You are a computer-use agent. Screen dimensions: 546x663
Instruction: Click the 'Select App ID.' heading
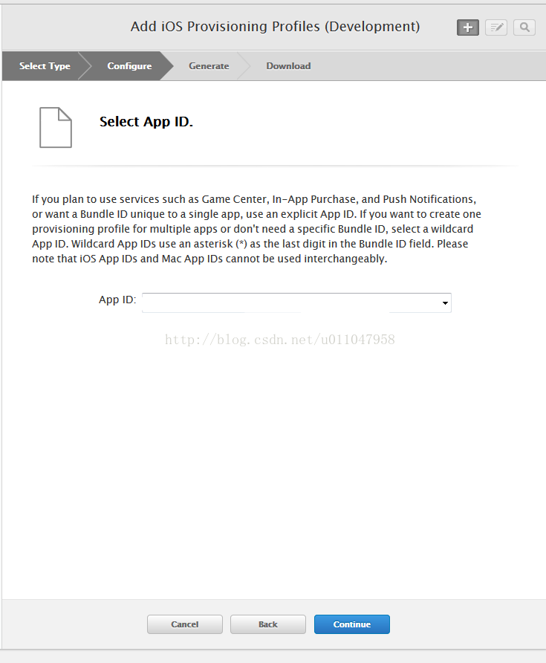tap(146, 122)
